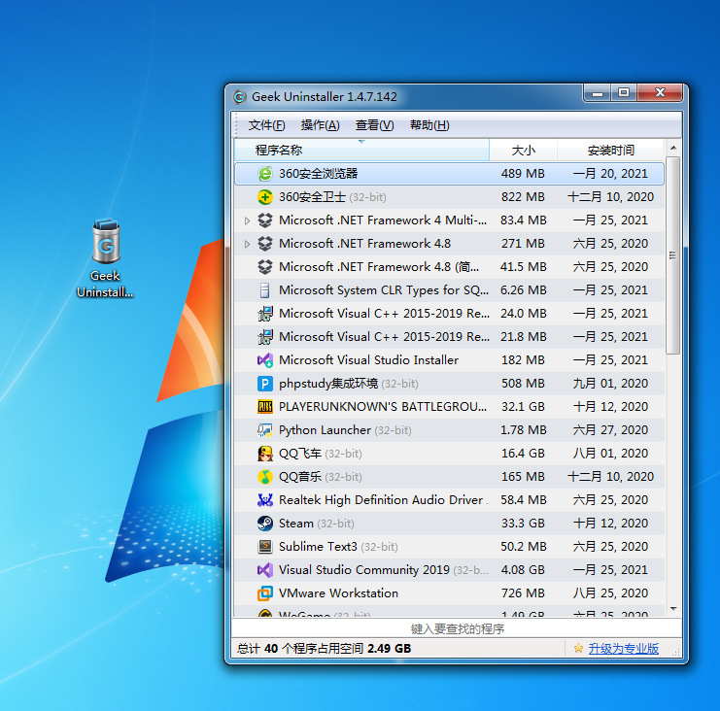Screen dimensions: 720x711
Task: Click the .NET Framework 4.8 (简... icon
Action: [265, 267]
